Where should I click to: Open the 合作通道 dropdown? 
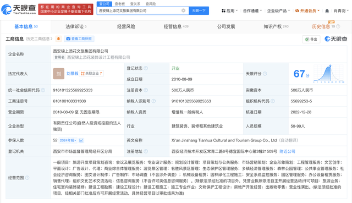coord(252,10)
